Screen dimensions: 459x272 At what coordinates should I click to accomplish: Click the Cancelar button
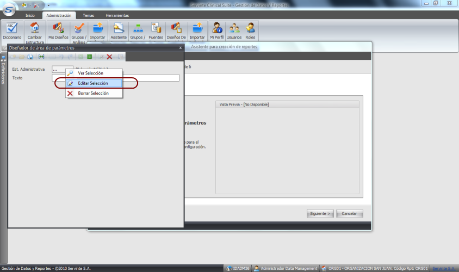pos(349,213)
